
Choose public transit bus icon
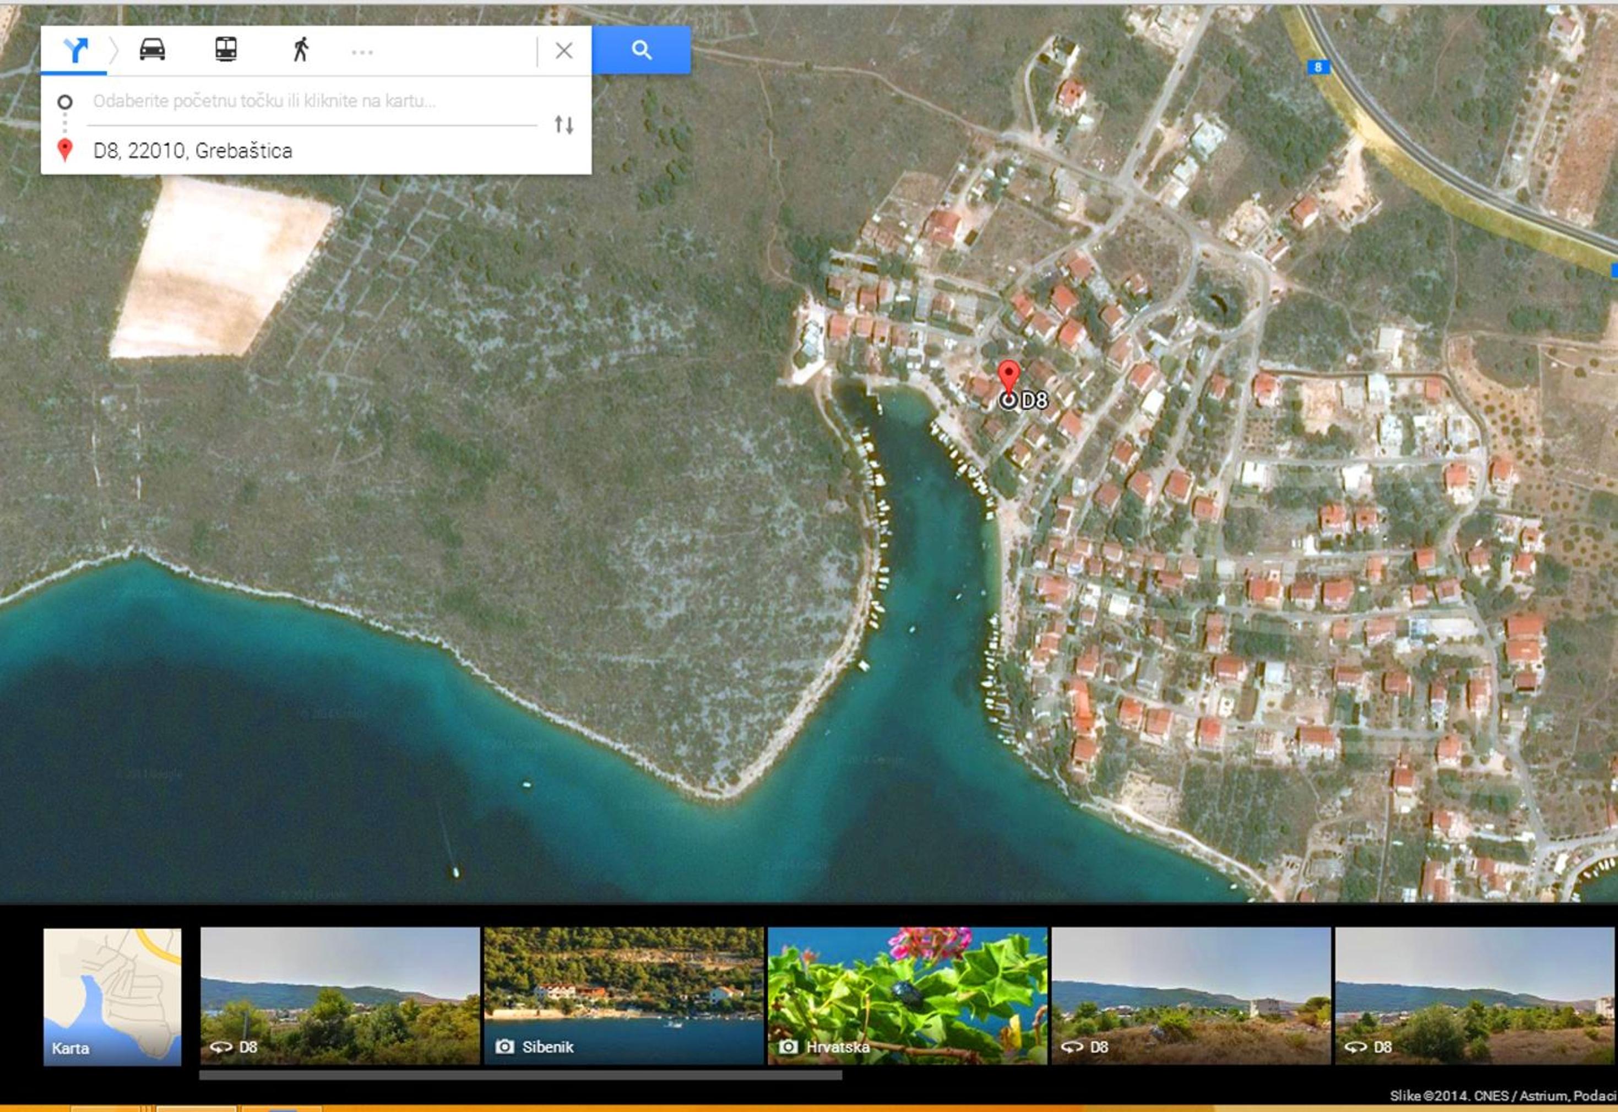point(226,50)
